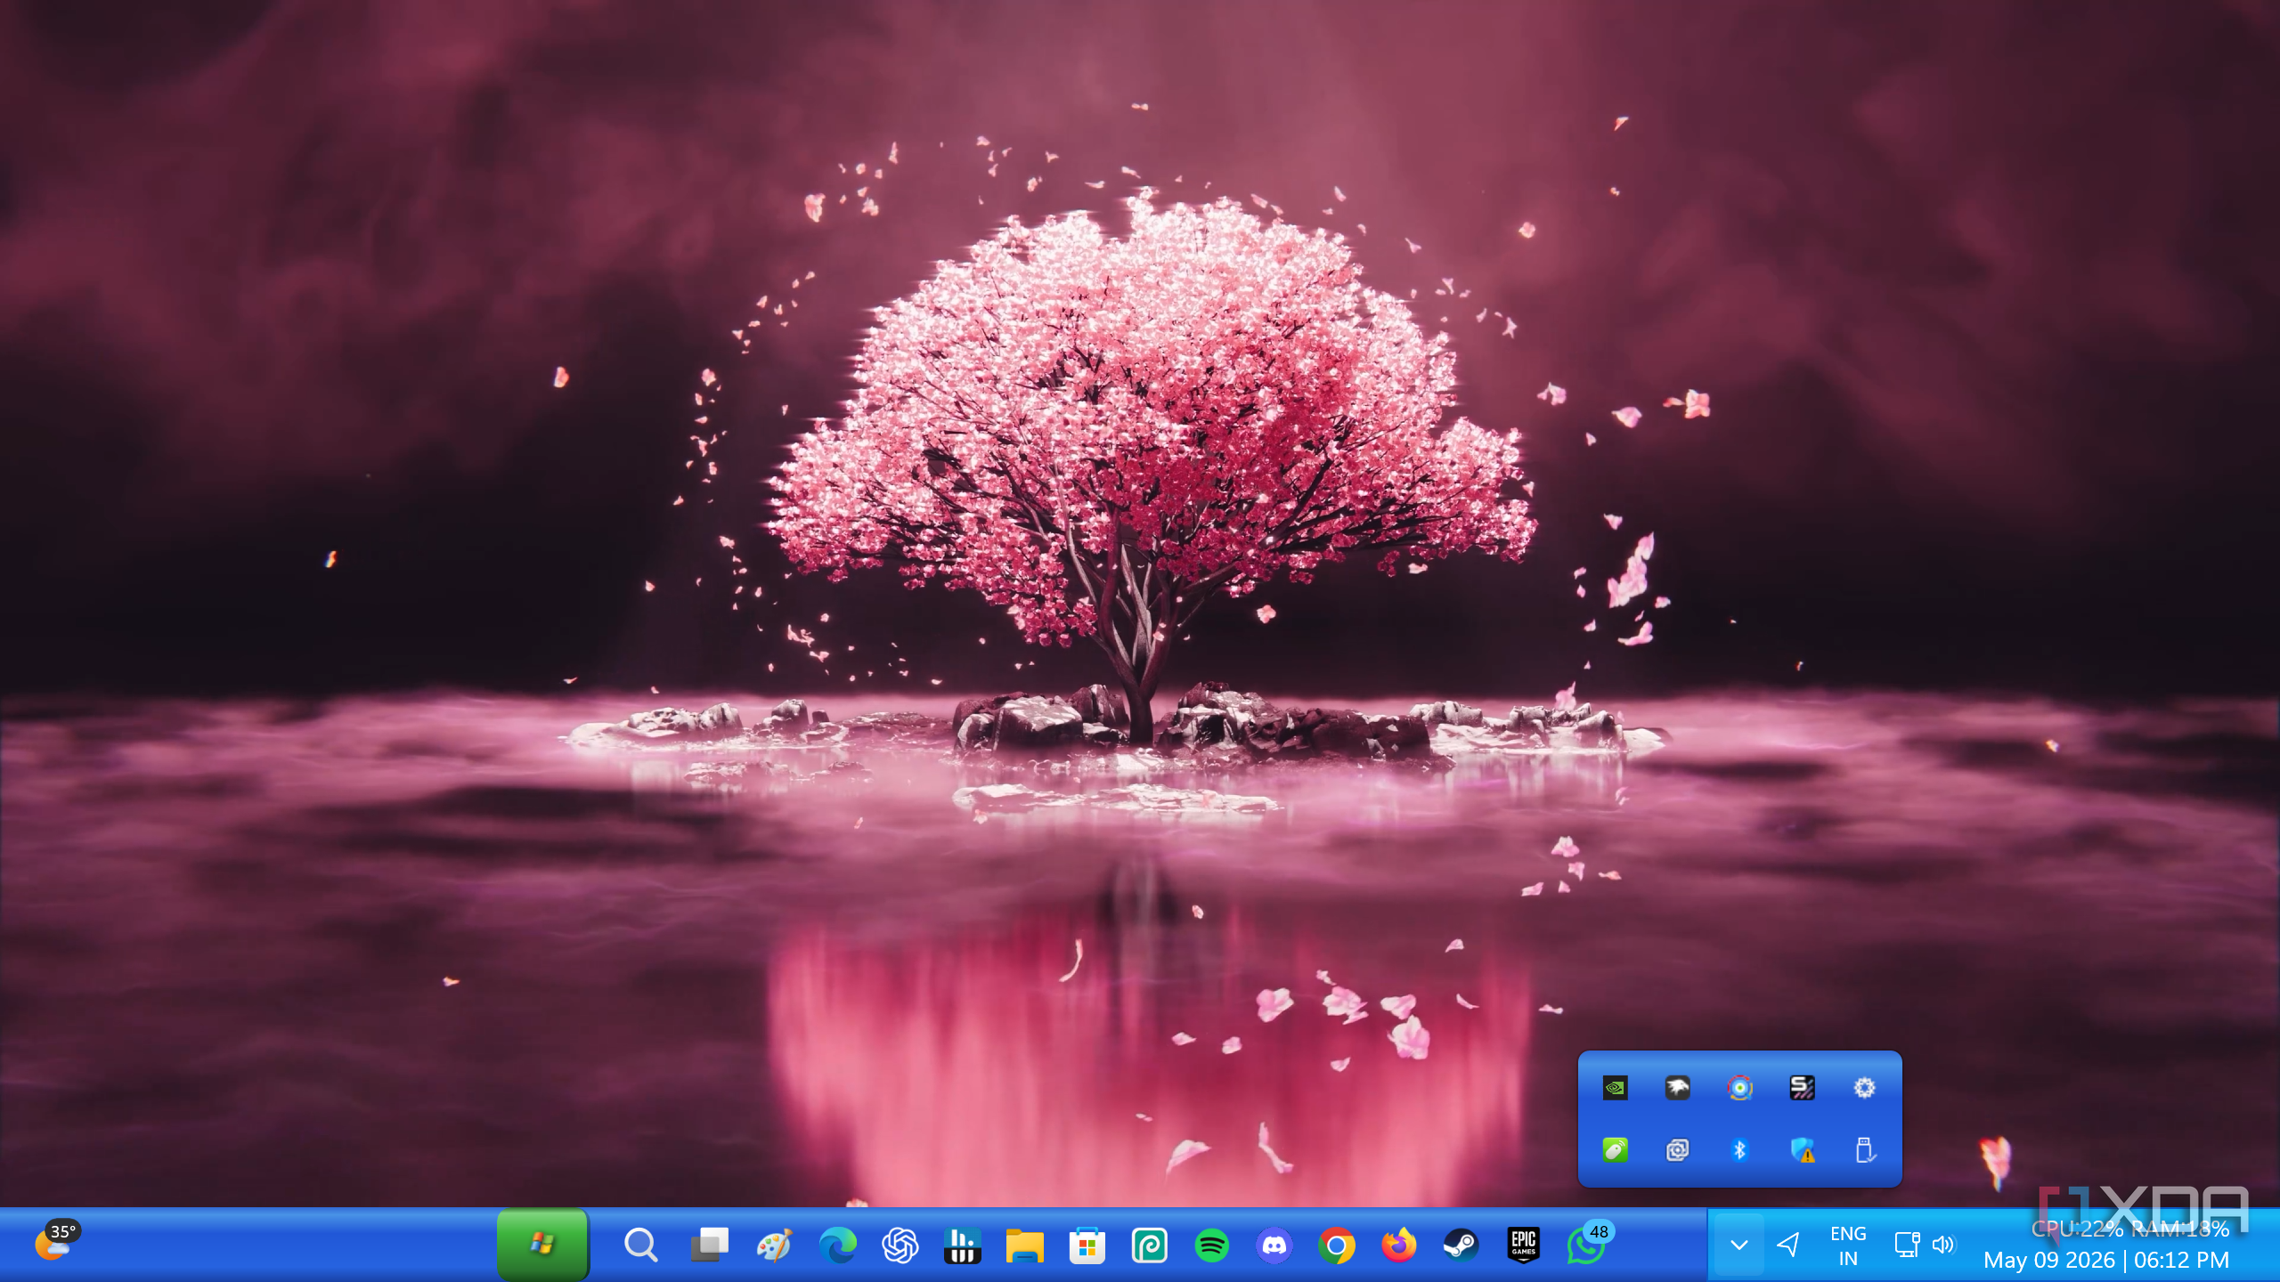Open the green Start button
Viewport: 2280px width, 1282px height.
542,1244
